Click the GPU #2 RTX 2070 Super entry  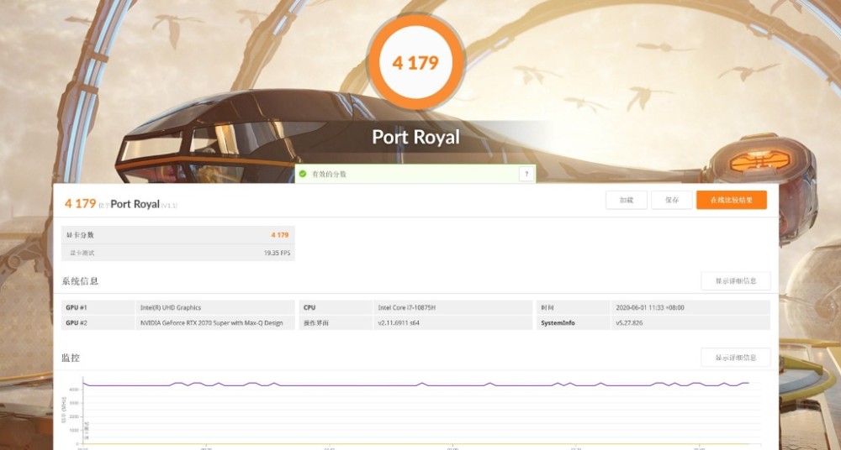tap(178, 323)
